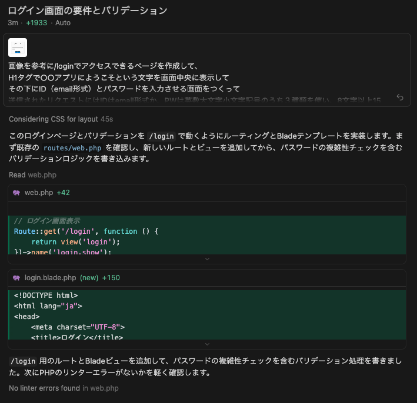Expand the web.php code diff with its chevron

pyautogui.click(x=207, y=258)
